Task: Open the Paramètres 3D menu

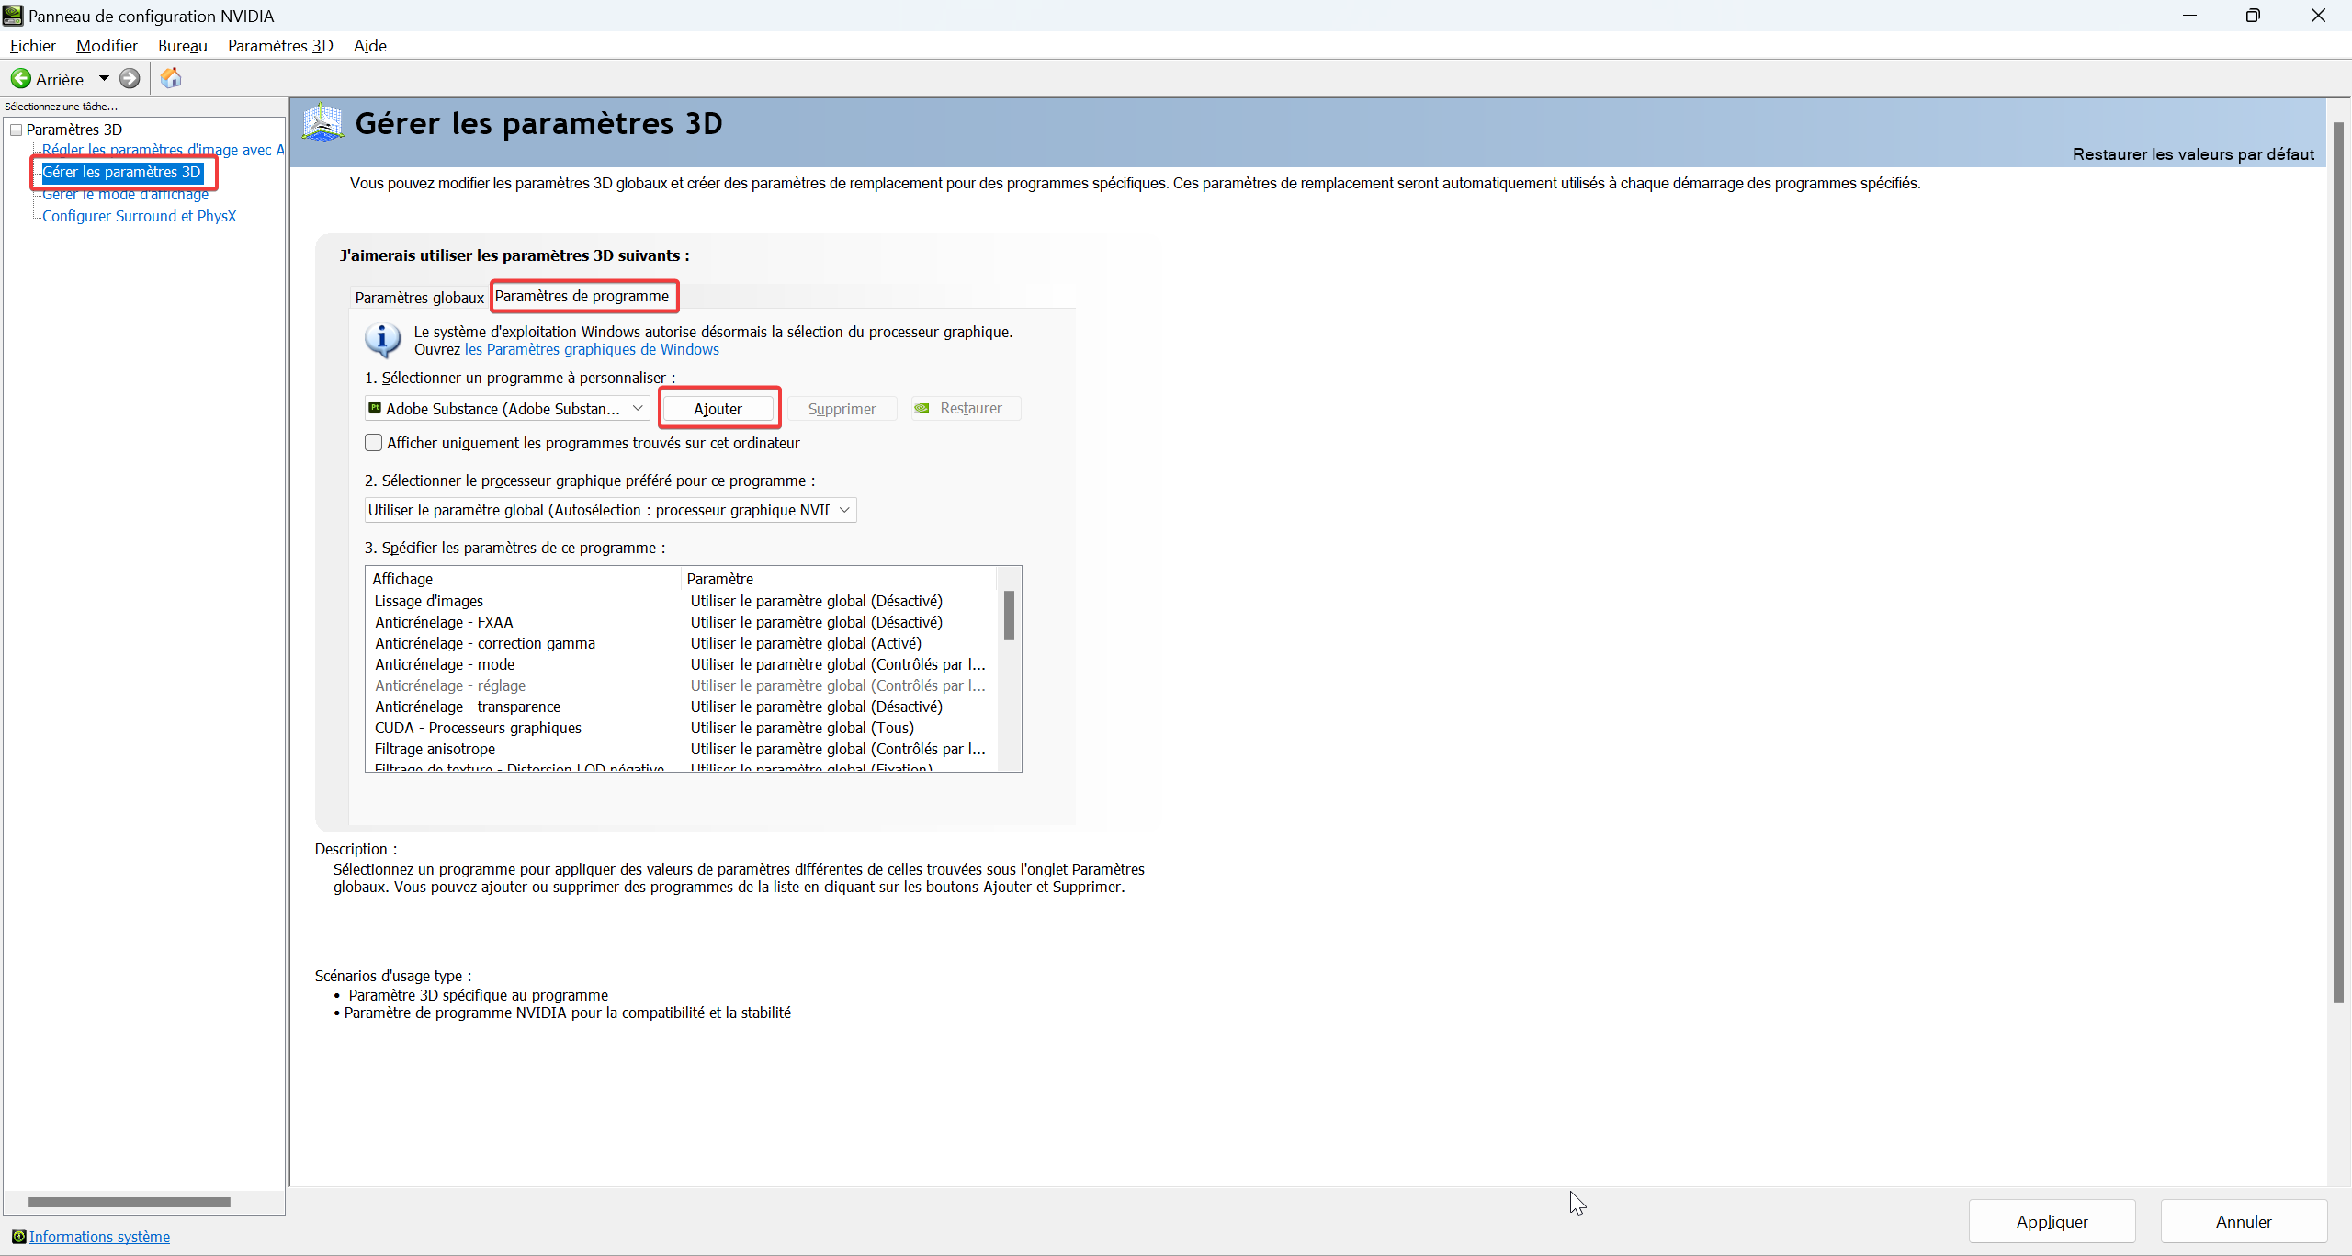Action: click(x=279, y=46)
